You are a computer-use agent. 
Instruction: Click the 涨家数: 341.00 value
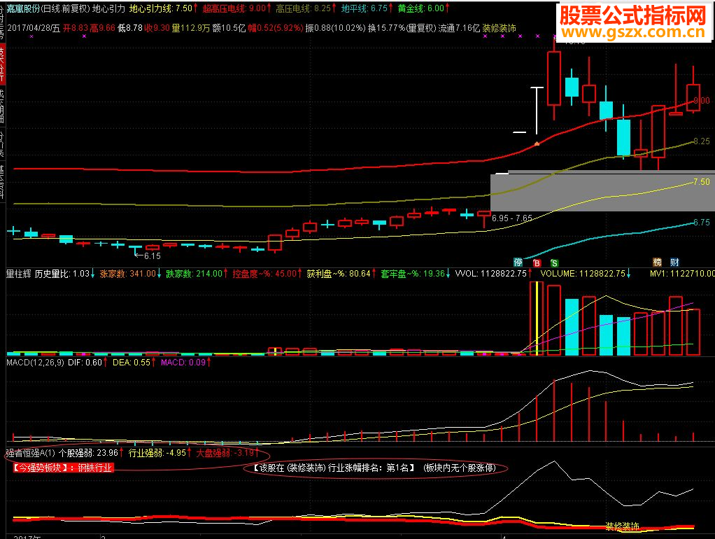point(130,274)
